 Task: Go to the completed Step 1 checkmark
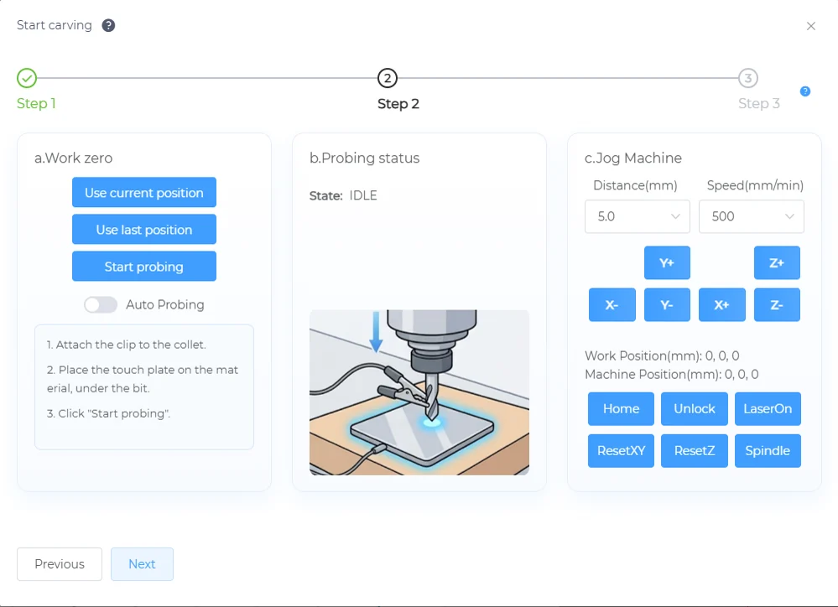pos(27,78)
